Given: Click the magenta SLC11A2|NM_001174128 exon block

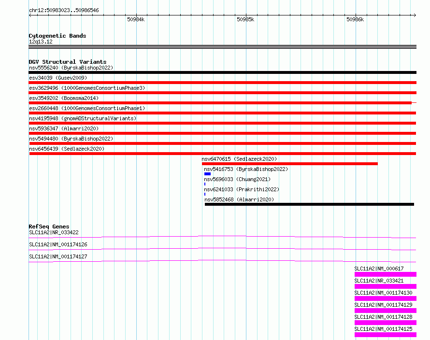Looking at the screenshot, I should coord(386,323).
